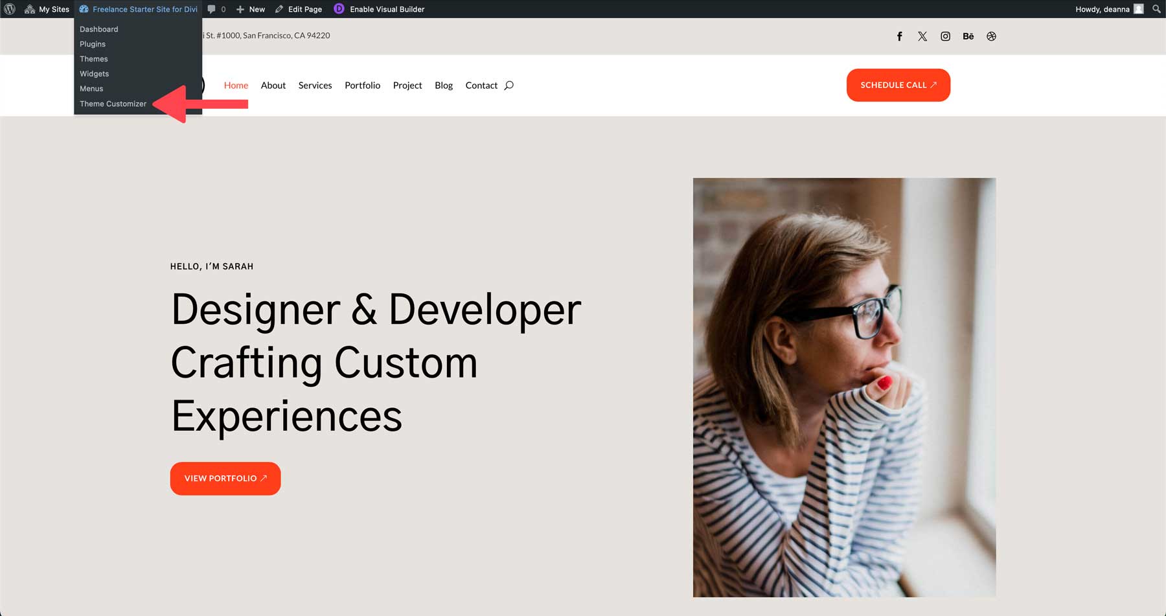This screenshot has width=1166, height=616.
Task: Click the X (Twitter) social icon
Action: tap(922, 36)
